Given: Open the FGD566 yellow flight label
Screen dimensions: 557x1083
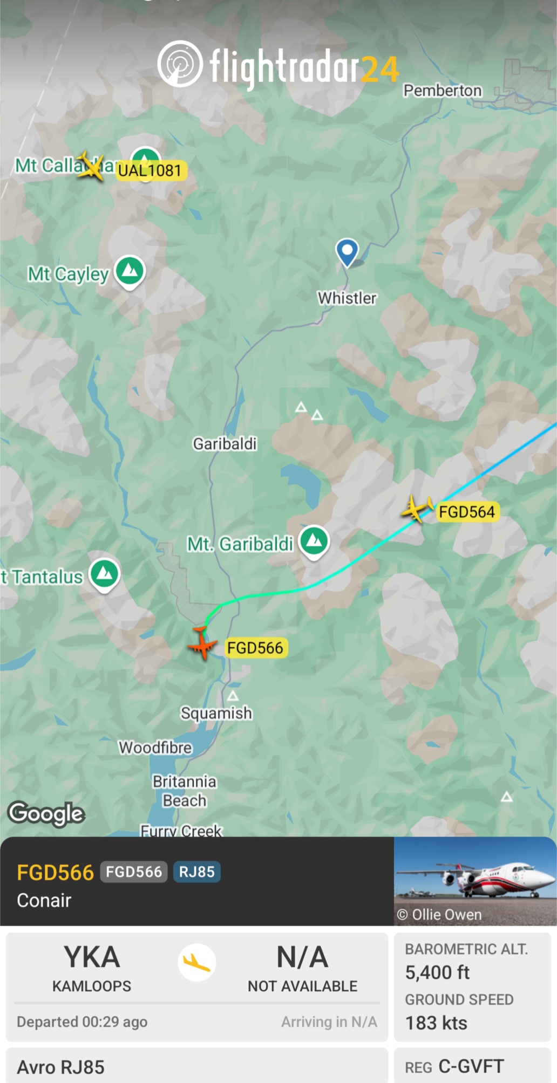Looking at the screenshot, I should [255, 648].
